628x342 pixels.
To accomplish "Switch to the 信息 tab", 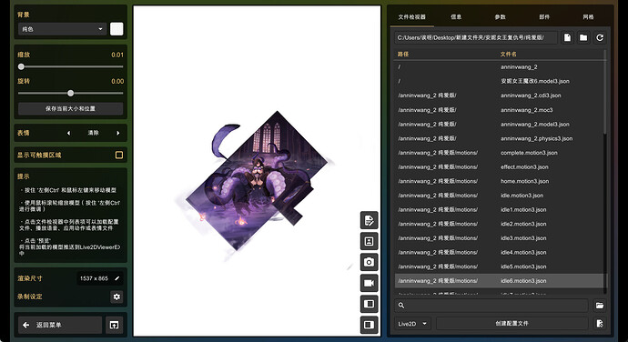I will 456,16.
